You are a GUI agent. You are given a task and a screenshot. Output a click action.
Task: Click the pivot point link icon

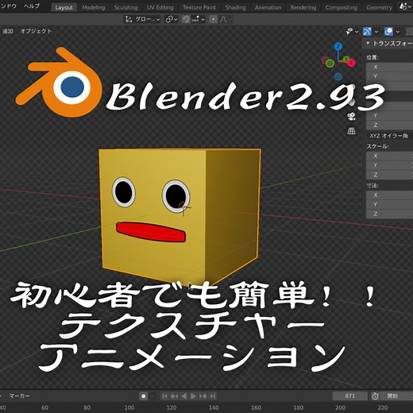click(169, 19)
